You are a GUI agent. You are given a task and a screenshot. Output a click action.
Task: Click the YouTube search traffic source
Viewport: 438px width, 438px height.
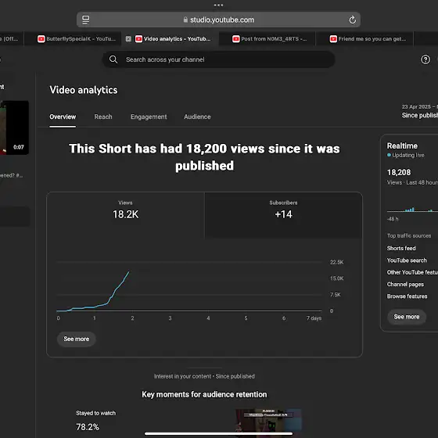tap(407, 260)
